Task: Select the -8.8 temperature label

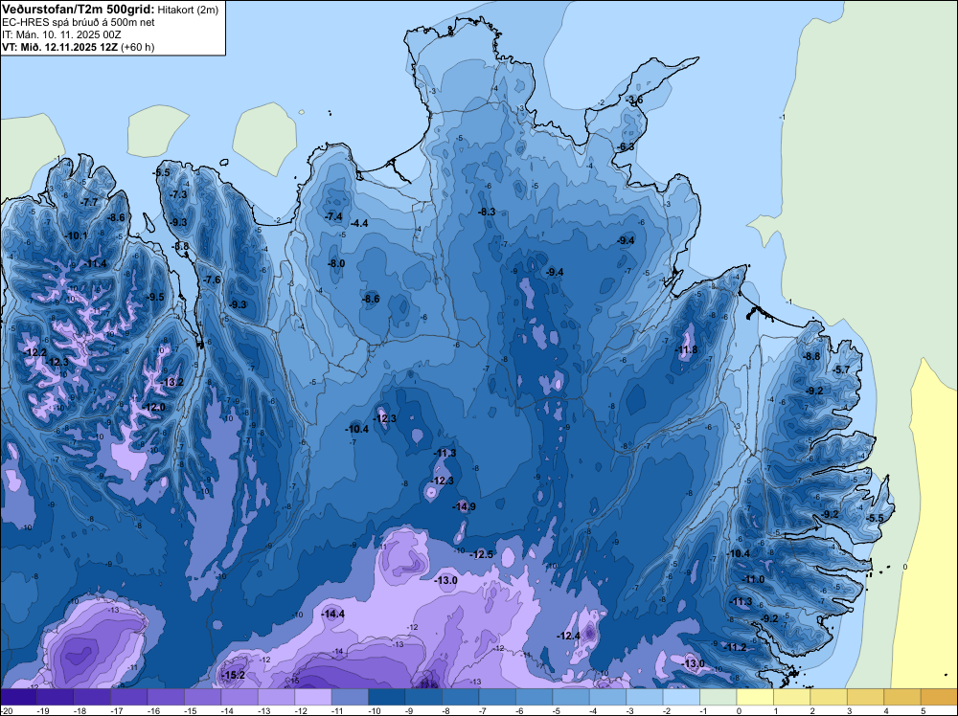Action: (810, 356)
